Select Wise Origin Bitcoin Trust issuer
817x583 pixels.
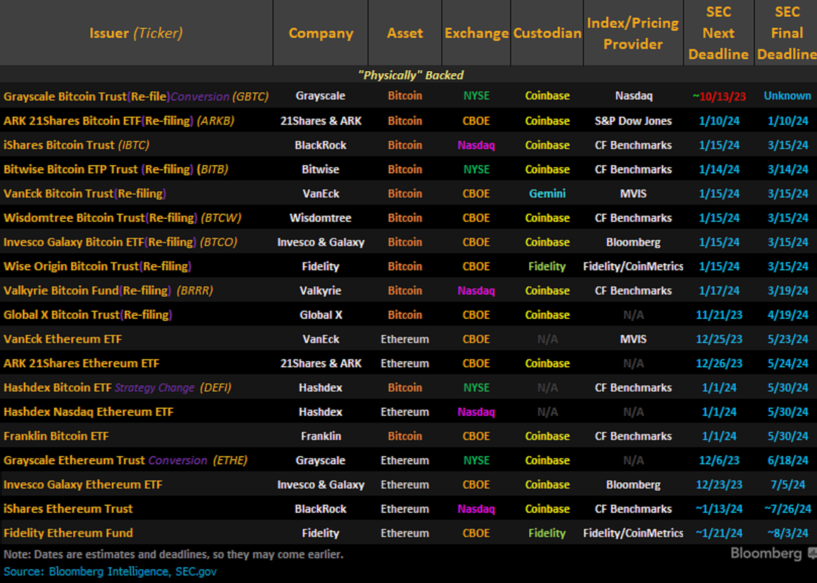point(98,266)
